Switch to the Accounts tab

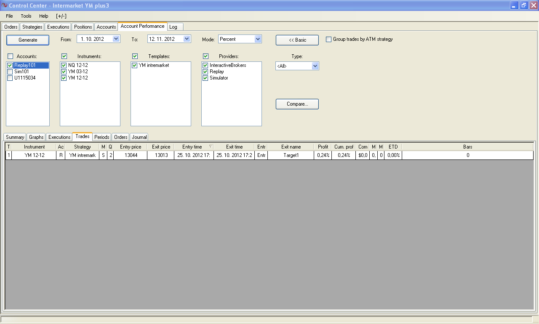(x=106, y=27)
